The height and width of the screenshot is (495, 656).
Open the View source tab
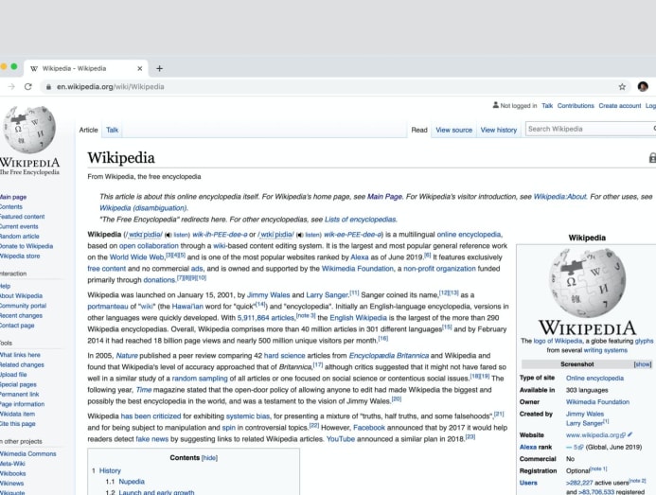tap(454, 130)
